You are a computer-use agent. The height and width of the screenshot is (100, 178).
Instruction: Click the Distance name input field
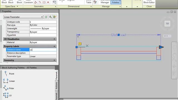point(43,50)
